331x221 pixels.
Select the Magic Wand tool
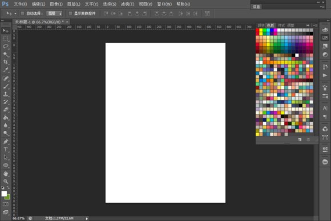6,54
